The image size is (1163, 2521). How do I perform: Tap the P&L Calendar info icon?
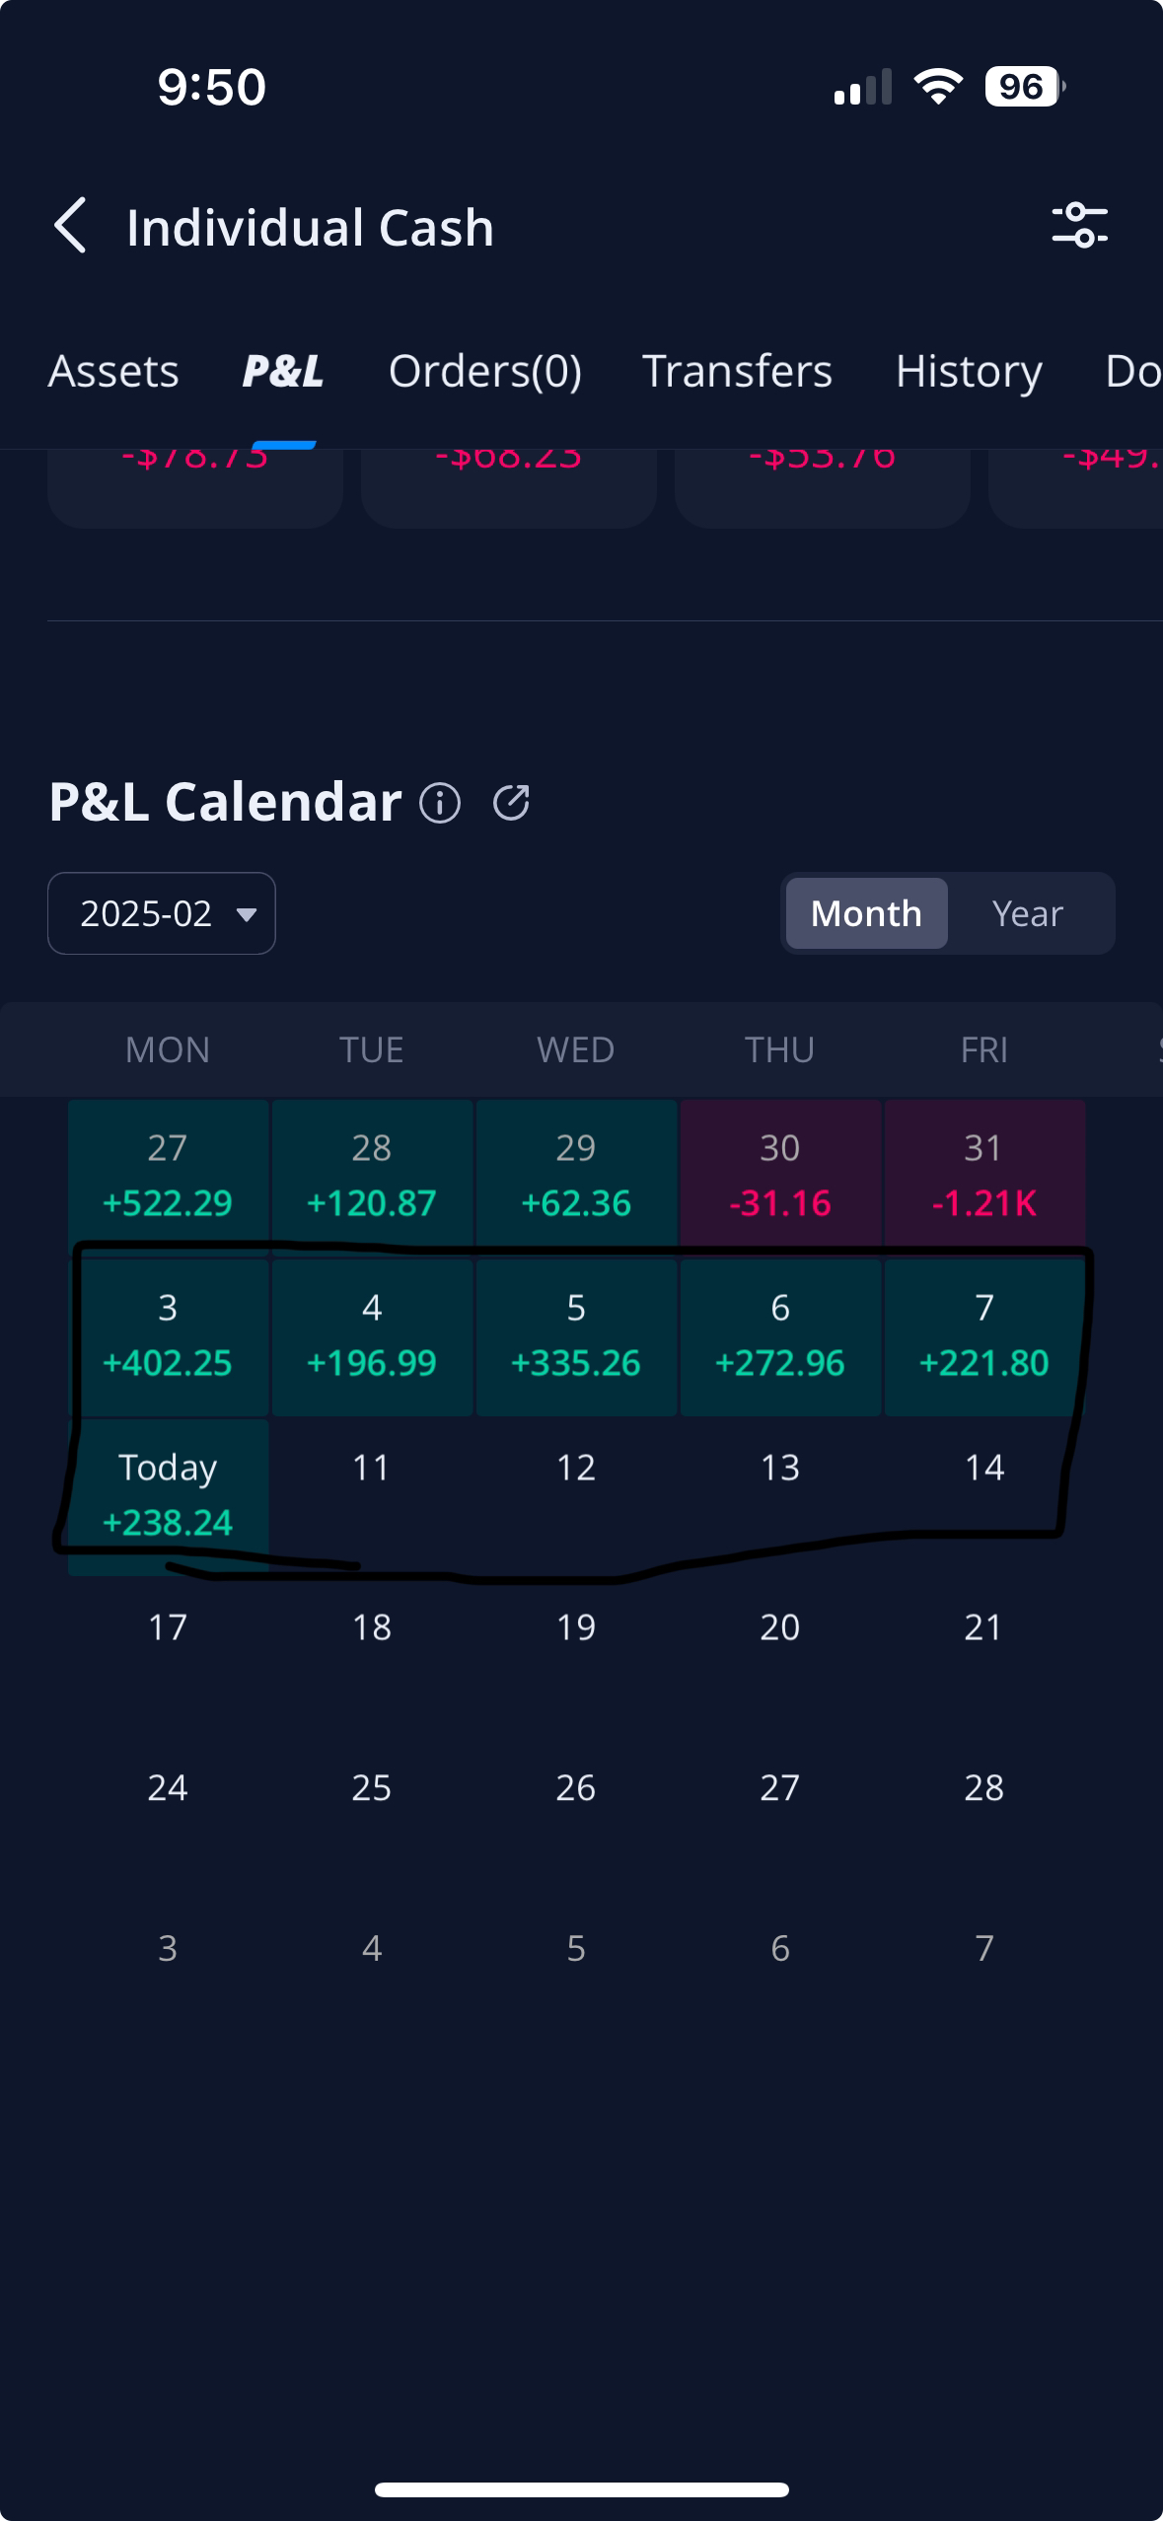click(x=440, y=803)
